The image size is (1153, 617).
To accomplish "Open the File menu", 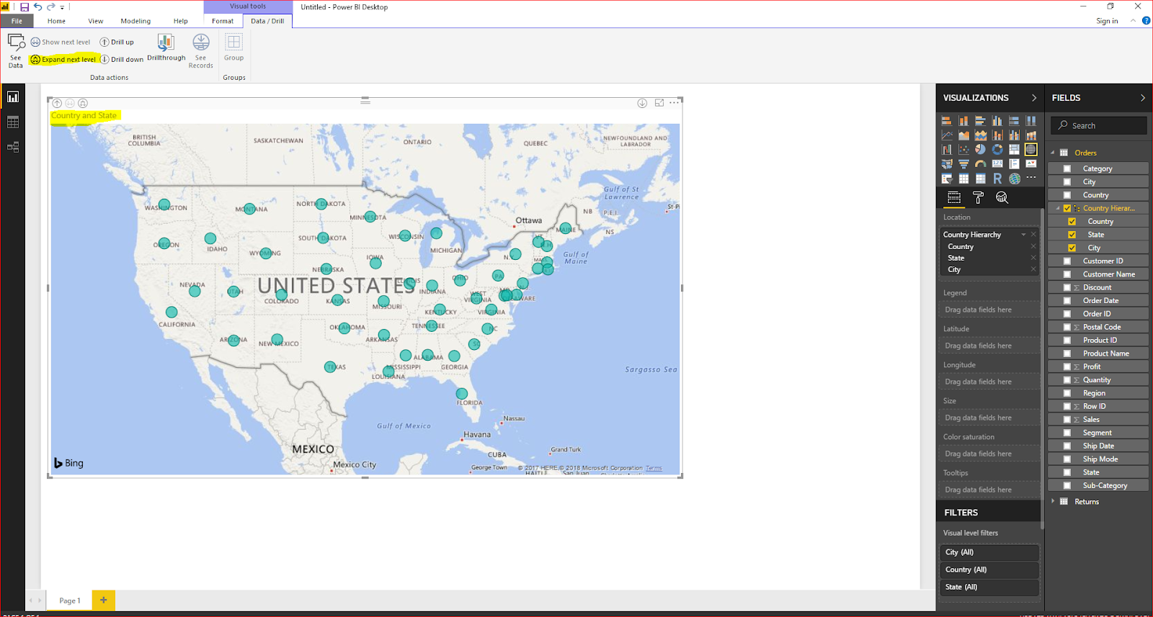I will [x=17, y=21].
